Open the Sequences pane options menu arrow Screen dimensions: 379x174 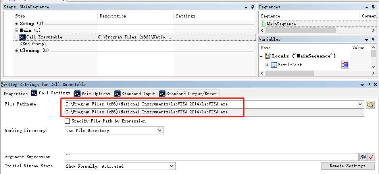pos(367,7)
